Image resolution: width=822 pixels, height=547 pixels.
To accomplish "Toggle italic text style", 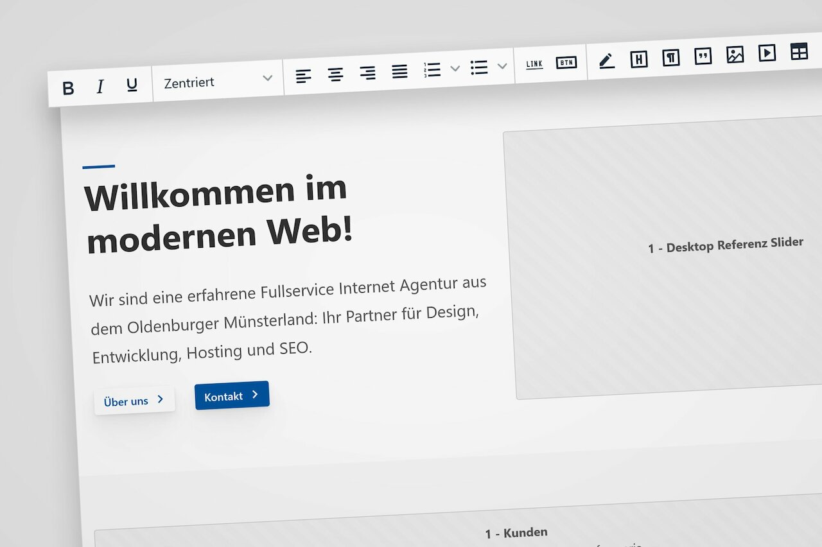I will pyautogui.click(x=100, y=87).
